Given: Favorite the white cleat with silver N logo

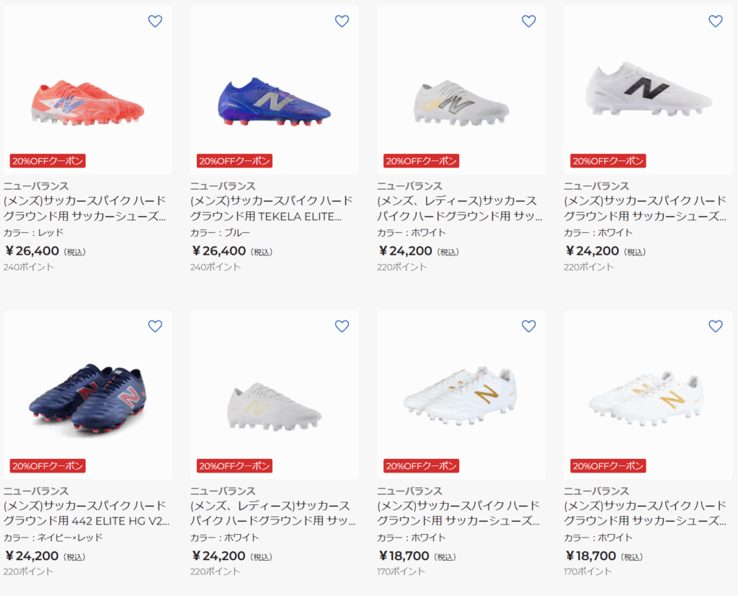Looking at the screenshot, I should (528, 22).
